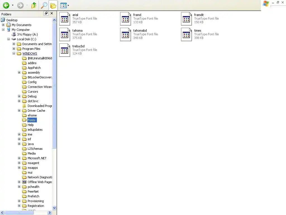Viewport: 286px width, 215px height.
Task: Select the Cursors folder
Action: (x=33, y=92)
